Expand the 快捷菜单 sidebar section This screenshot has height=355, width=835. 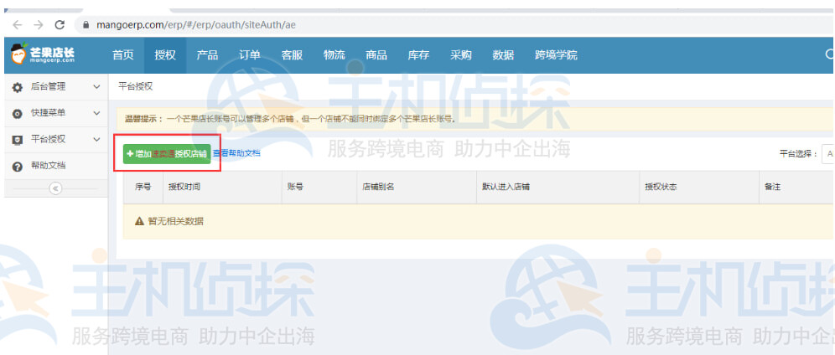[x=96, y=113]
